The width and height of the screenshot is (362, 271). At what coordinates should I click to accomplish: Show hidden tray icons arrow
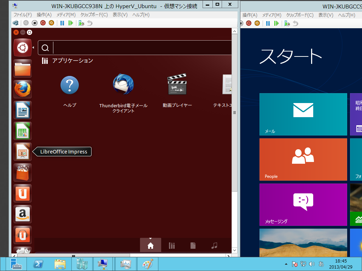click(286, 264)
